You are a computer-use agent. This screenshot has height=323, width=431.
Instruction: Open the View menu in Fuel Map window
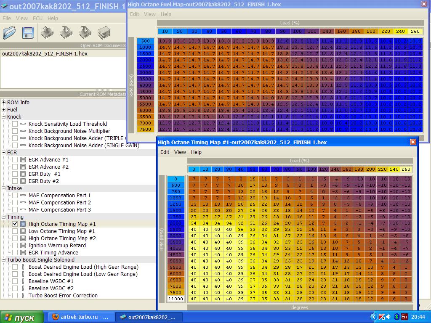click(150, 14)
